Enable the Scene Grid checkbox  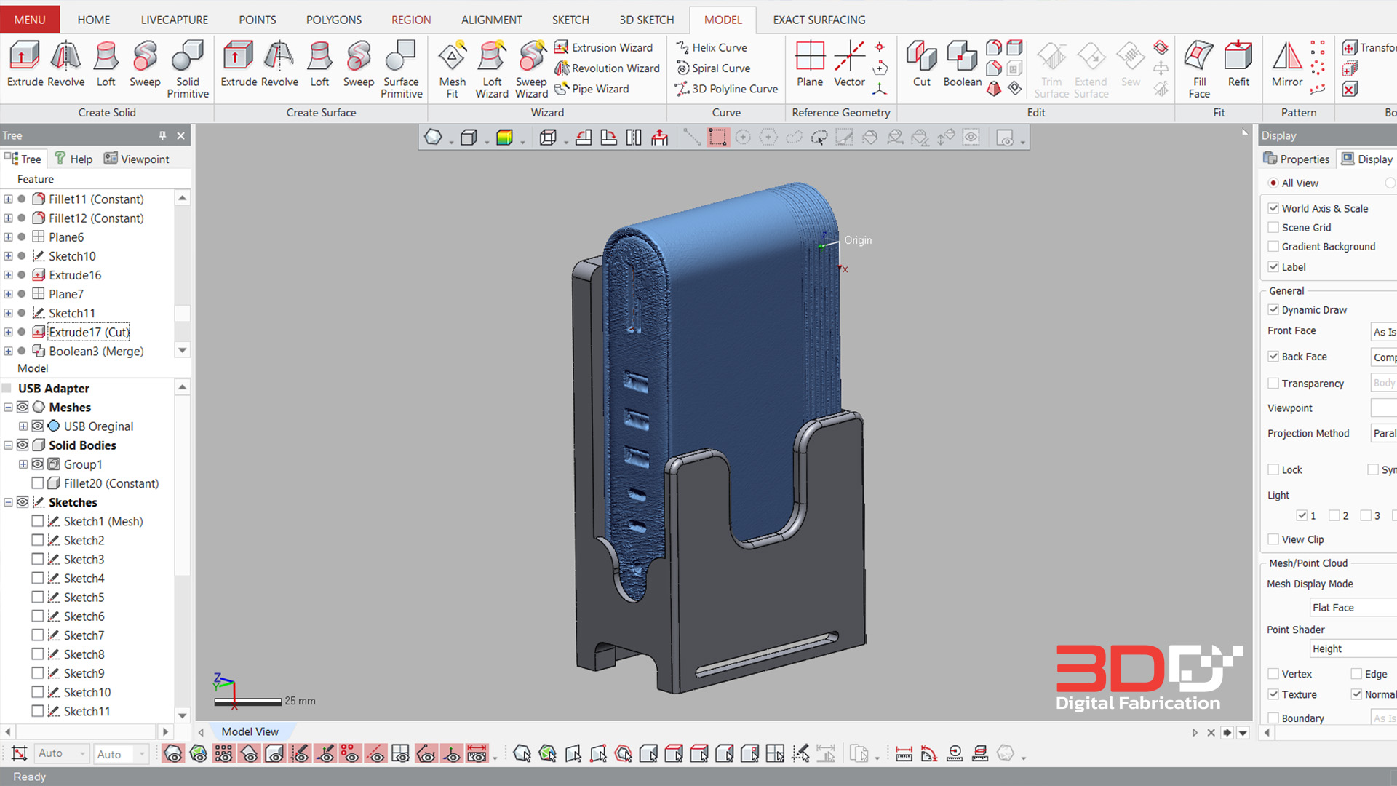click(1273, 227)
